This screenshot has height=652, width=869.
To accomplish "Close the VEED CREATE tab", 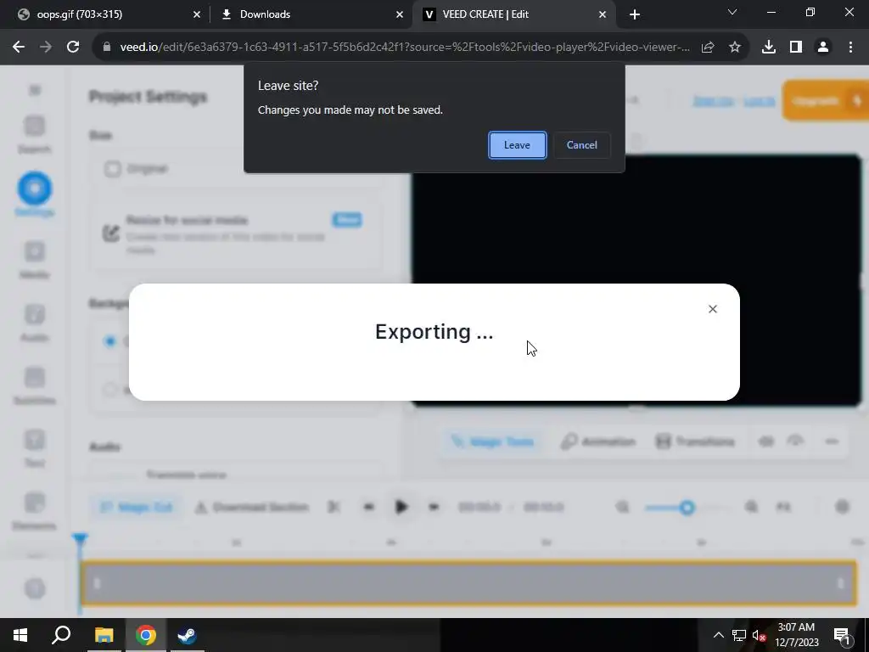I will [603, 14].
